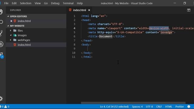Click the closing </html> tag on line 11
This screenshot has height=109, width=194.
[x=87, y=57]
